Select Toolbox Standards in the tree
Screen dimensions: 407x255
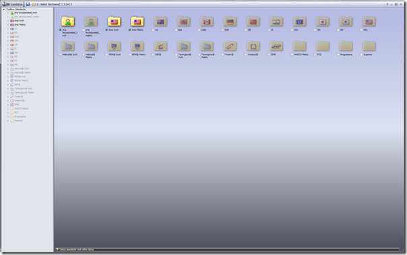tap(15, 9)
